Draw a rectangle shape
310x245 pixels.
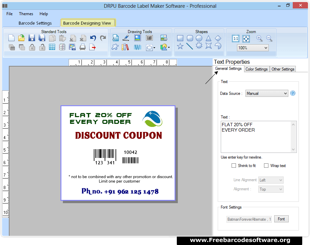(180, 38)
